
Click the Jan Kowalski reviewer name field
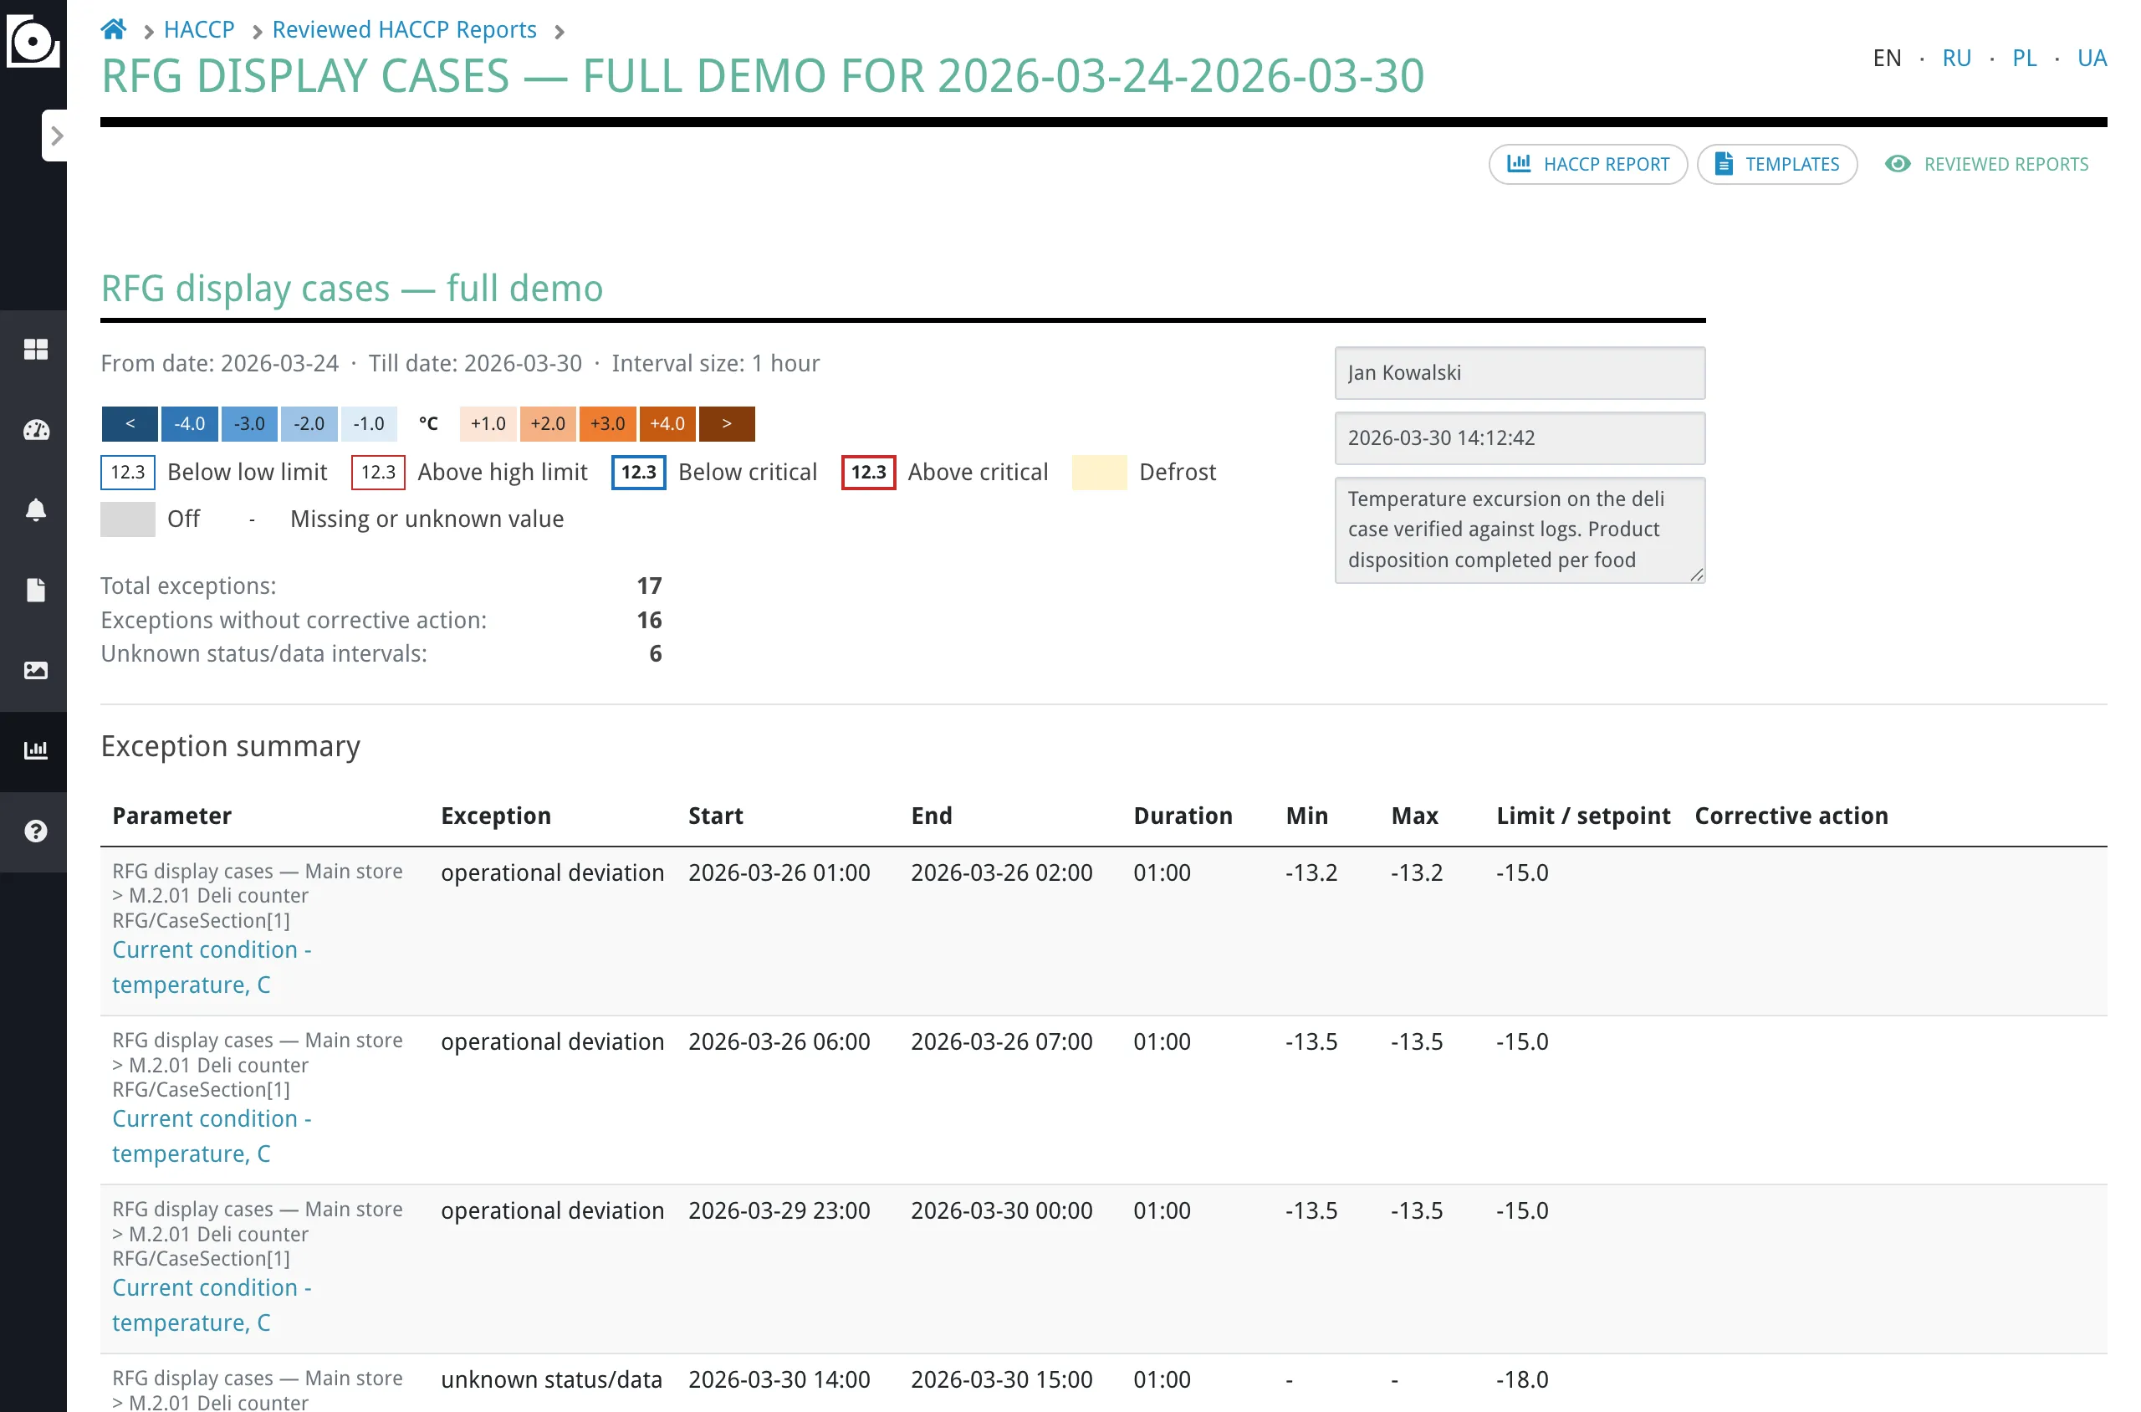1520,373
